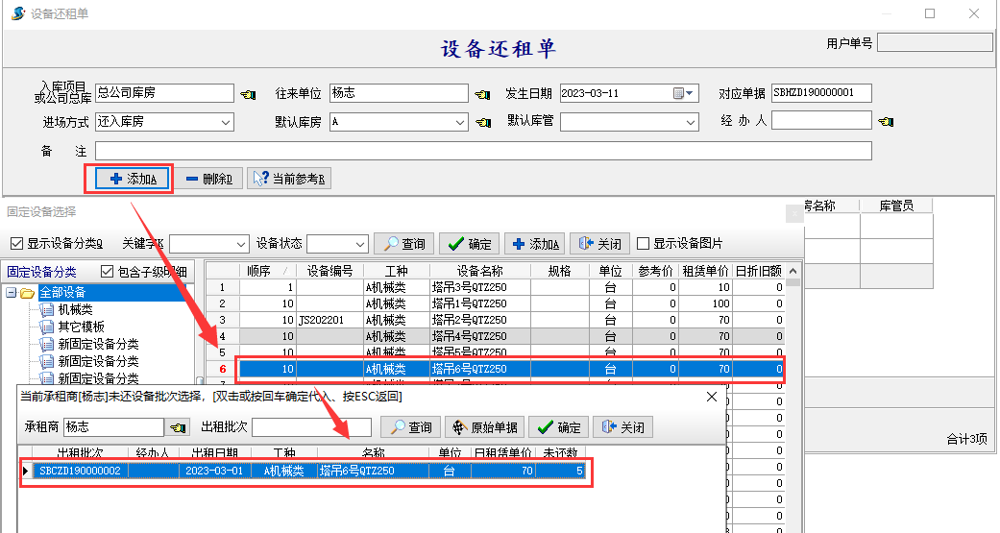This screenshot has height=533, width=1000.
Task: Click 删除 button below remarks field
Action: [x=208, y=179]
